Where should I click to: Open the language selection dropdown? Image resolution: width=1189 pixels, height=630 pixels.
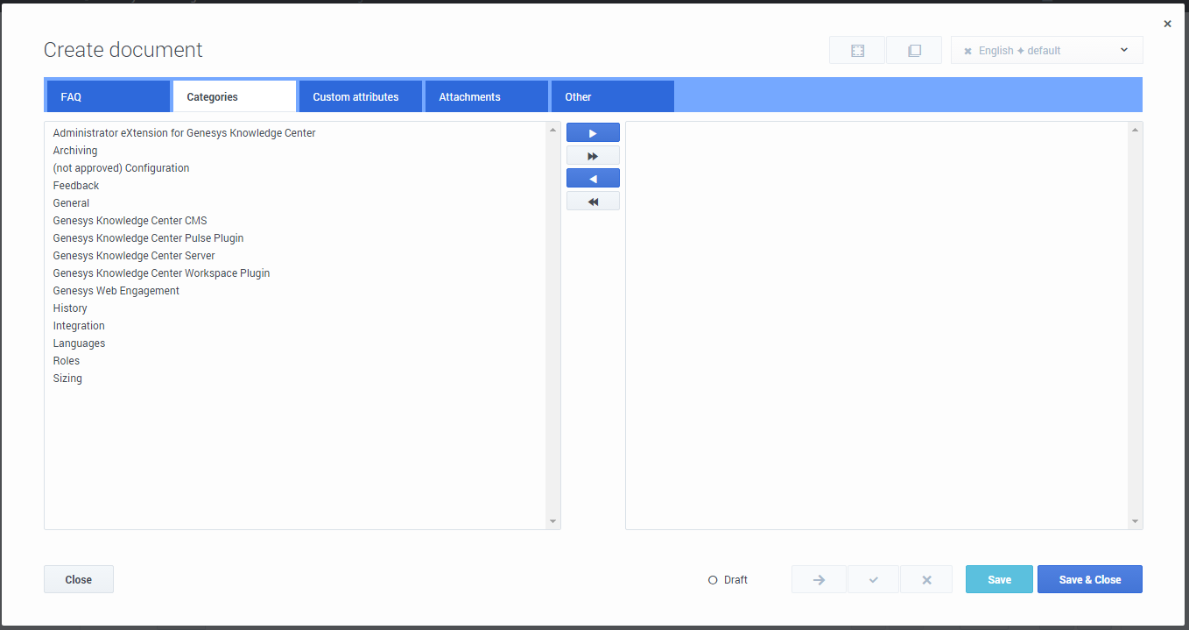(1124, 50)
